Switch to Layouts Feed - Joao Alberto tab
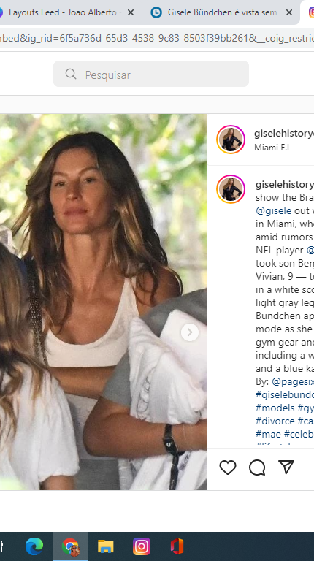 (x=63, y=12)
